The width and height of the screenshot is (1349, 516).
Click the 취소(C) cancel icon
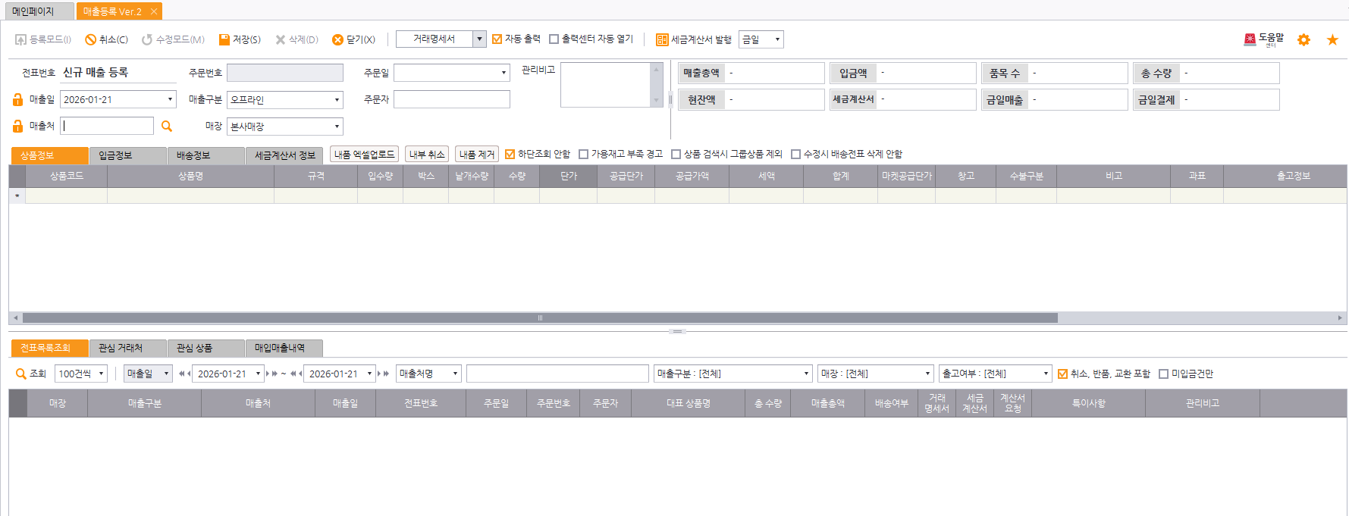point(91,39)
